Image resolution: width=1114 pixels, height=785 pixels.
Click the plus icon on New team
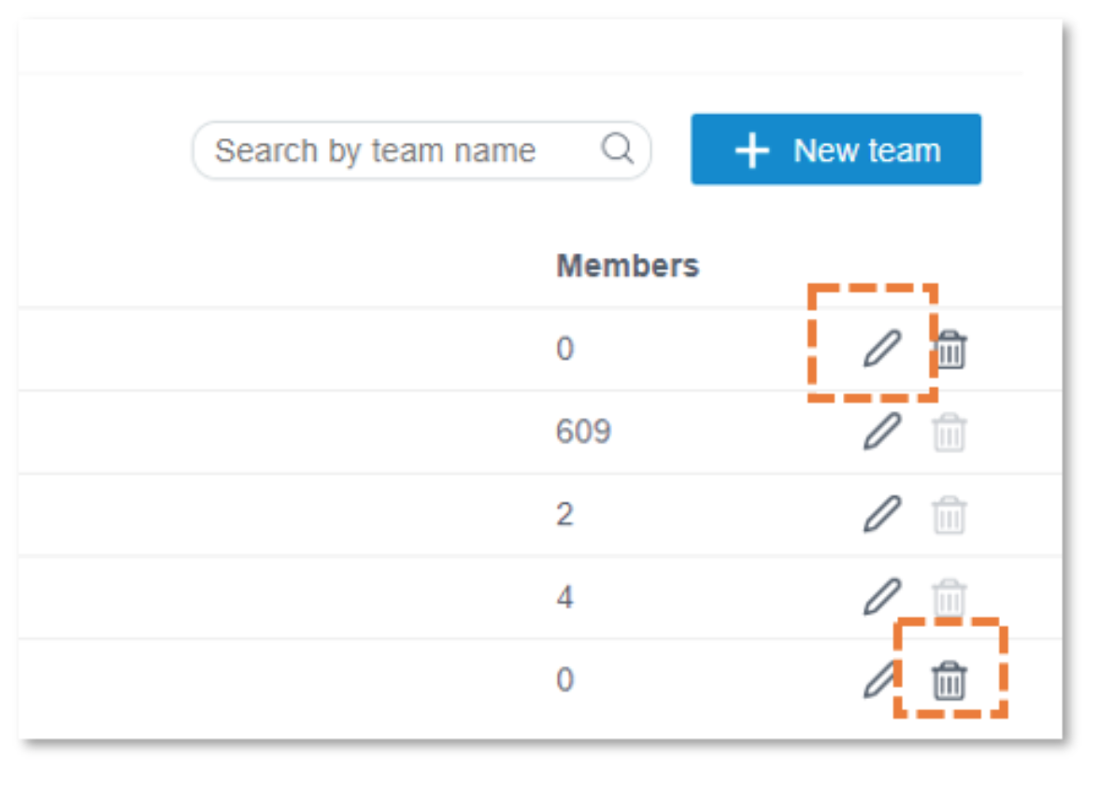click(x=751, y=150)
